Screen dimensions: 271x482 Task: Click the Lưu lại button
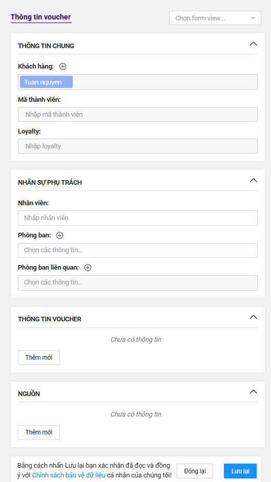point(240,471)
